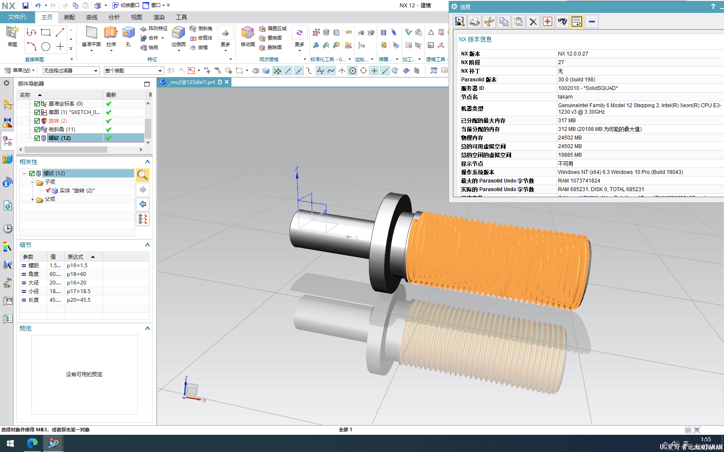
Task: Collapse the 相关性 section
Action: [147, 162]
